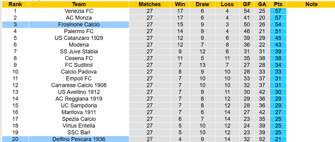Viewport: 335px width, 142px height.
Task: Click the highlighted Frosinone Calcio row
Action: click(79, 25)
